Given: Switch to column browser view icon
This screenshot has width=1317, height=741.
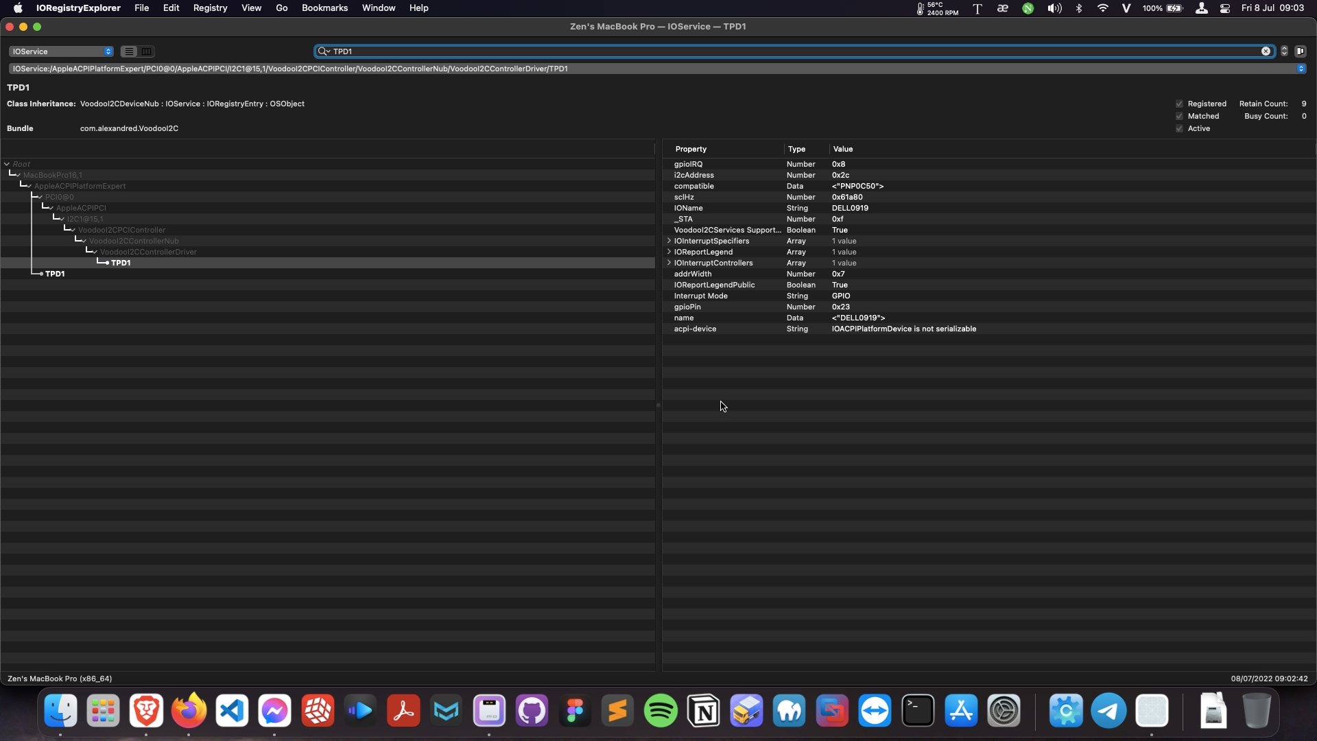Looking at the screenshot, I should (x=146, y=51).
